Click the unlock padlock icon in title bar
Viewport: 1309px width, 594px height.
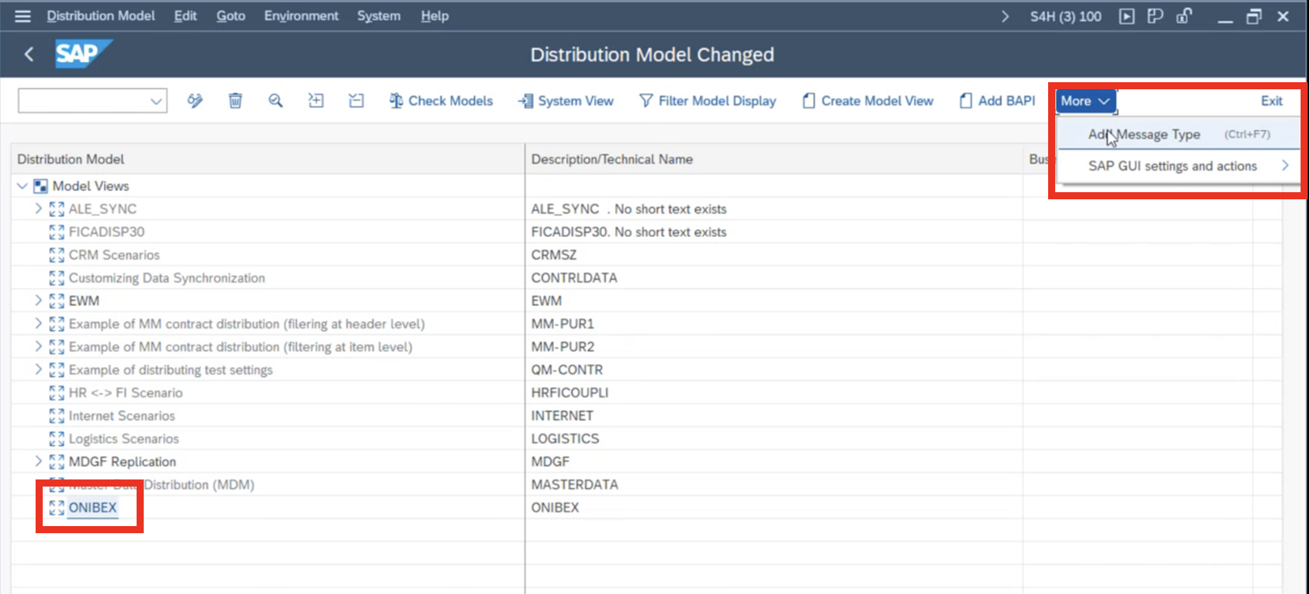[x=1184, y=16]
